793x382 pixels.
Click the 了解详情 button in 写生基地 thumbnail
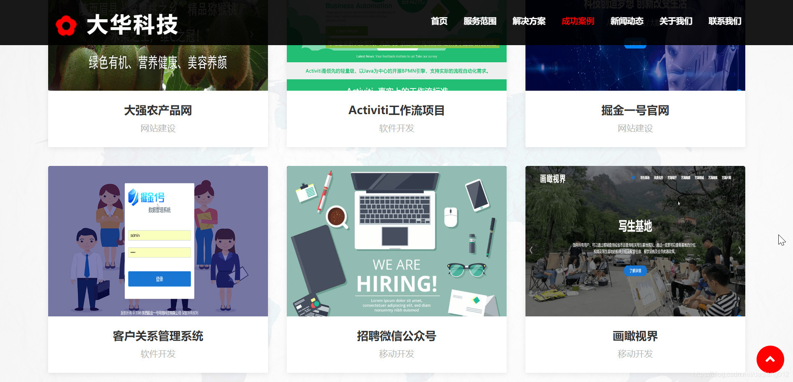tap(635, 271)
